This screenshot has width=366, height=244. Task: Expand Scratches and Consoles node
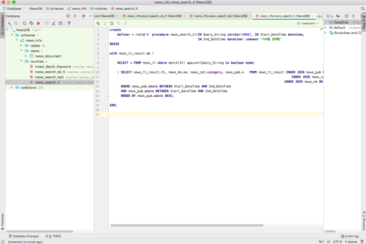click(x=326, y=33)
